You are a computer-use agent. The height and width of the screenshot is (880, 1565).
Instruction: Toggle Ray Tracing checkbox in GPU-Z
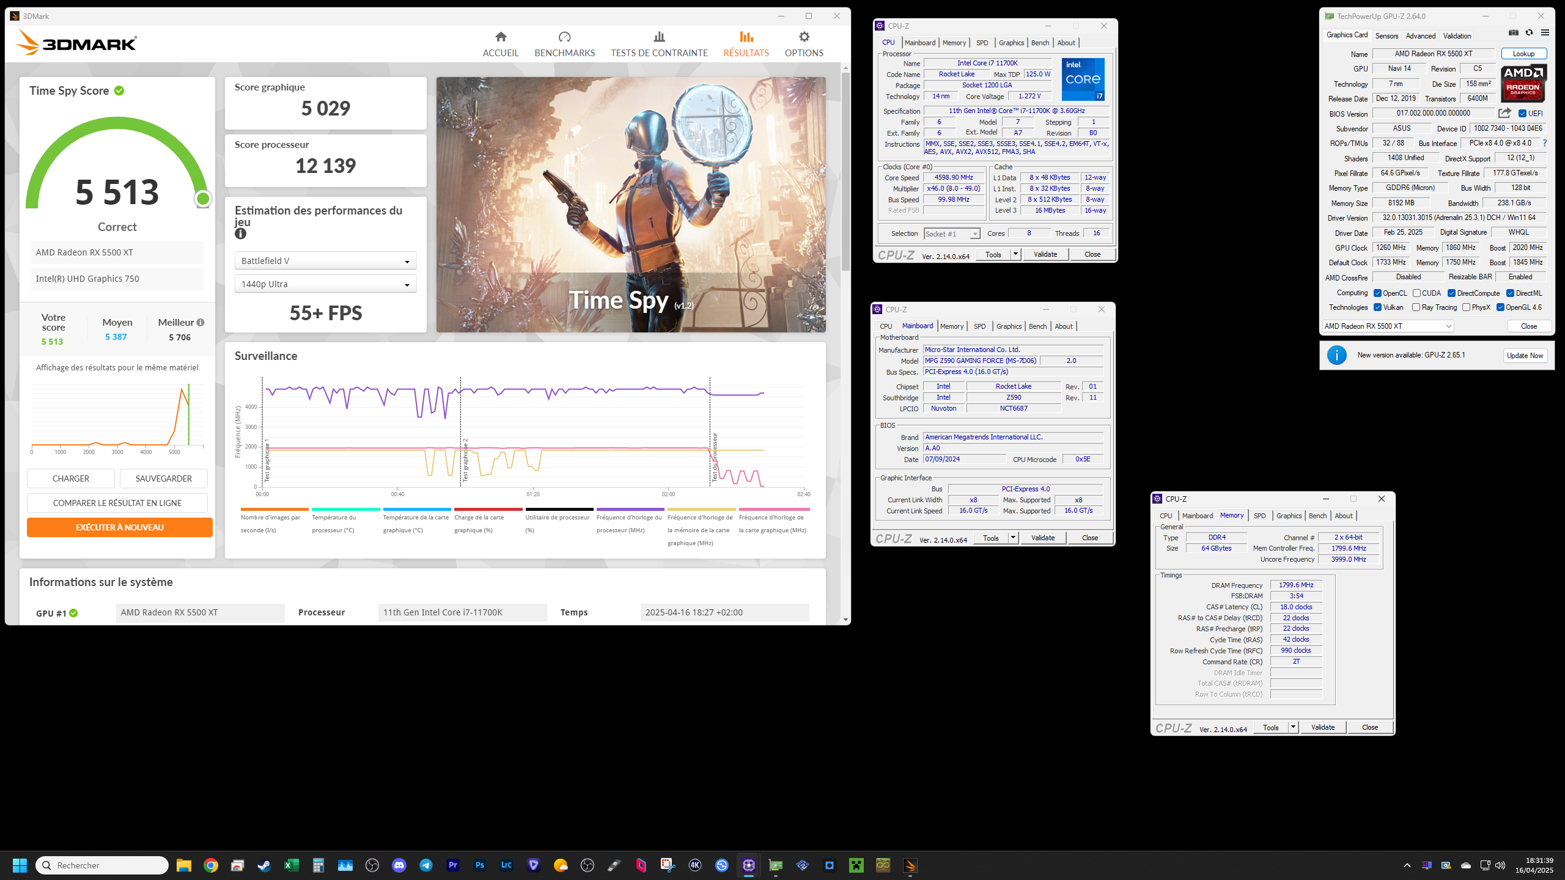point(1416,307)
